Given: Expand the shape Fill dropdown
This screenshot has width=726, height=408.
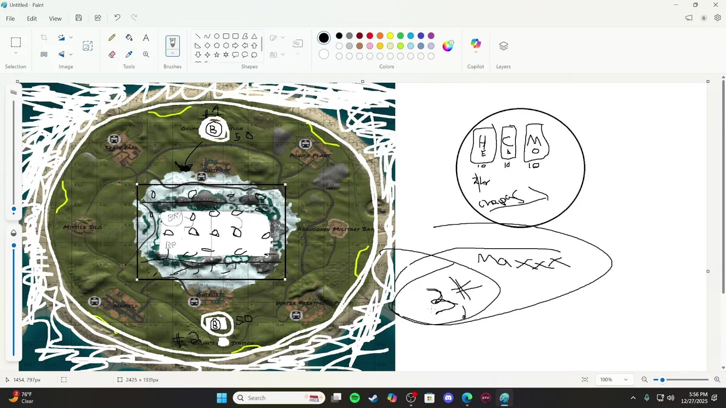Looking at the screenshot, I should [x=282, y=54].
